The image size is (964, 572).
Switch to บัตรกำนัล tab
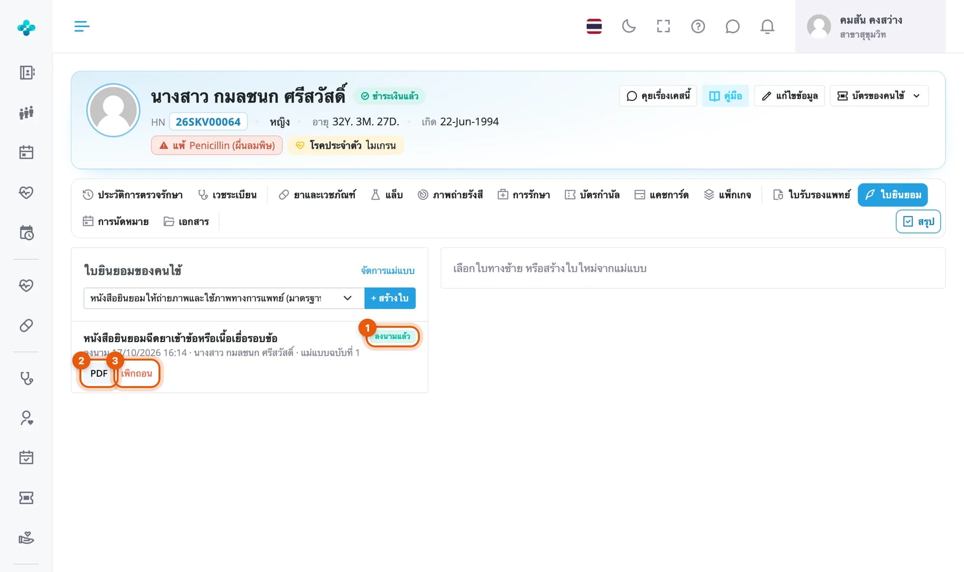pyautogui.click(x=592, y=195)
